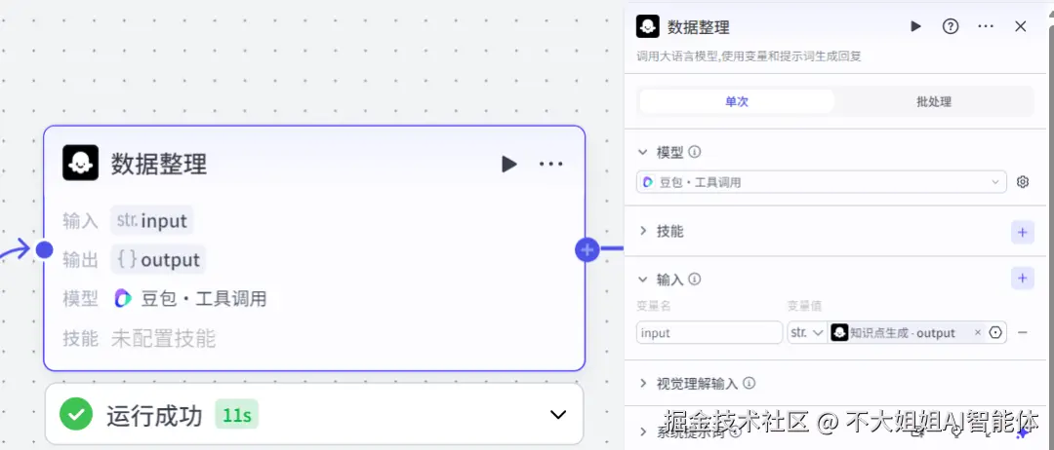The width and height of the screenshot is (1054, 450).
Task: Click the Doubao icon in the model dropdown
Action: point(649,182)
